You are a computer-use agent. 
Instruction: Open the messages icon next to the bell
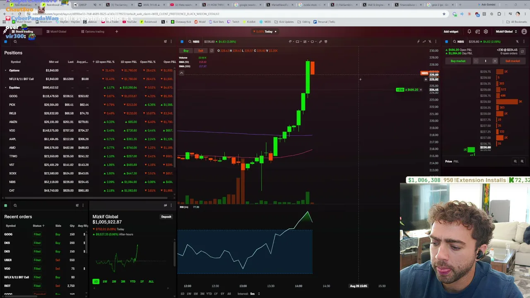[x=477, y=31]
